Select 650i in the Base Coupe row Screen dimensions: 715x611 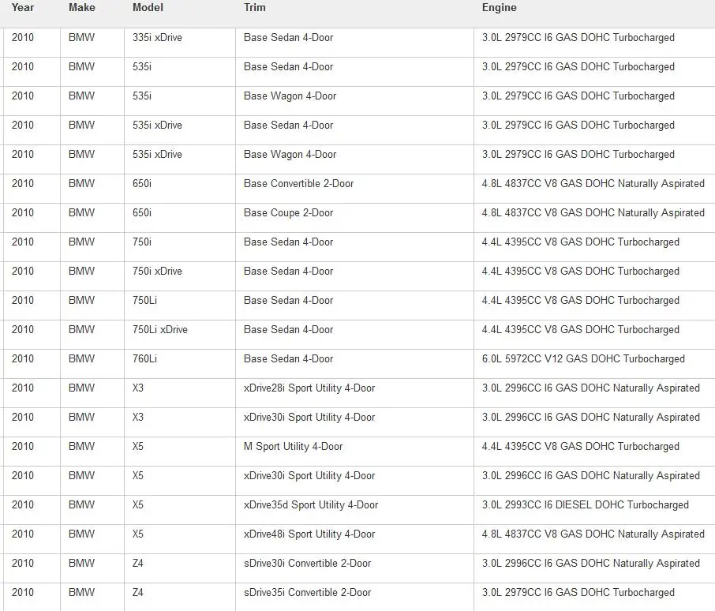coord(142,212)
